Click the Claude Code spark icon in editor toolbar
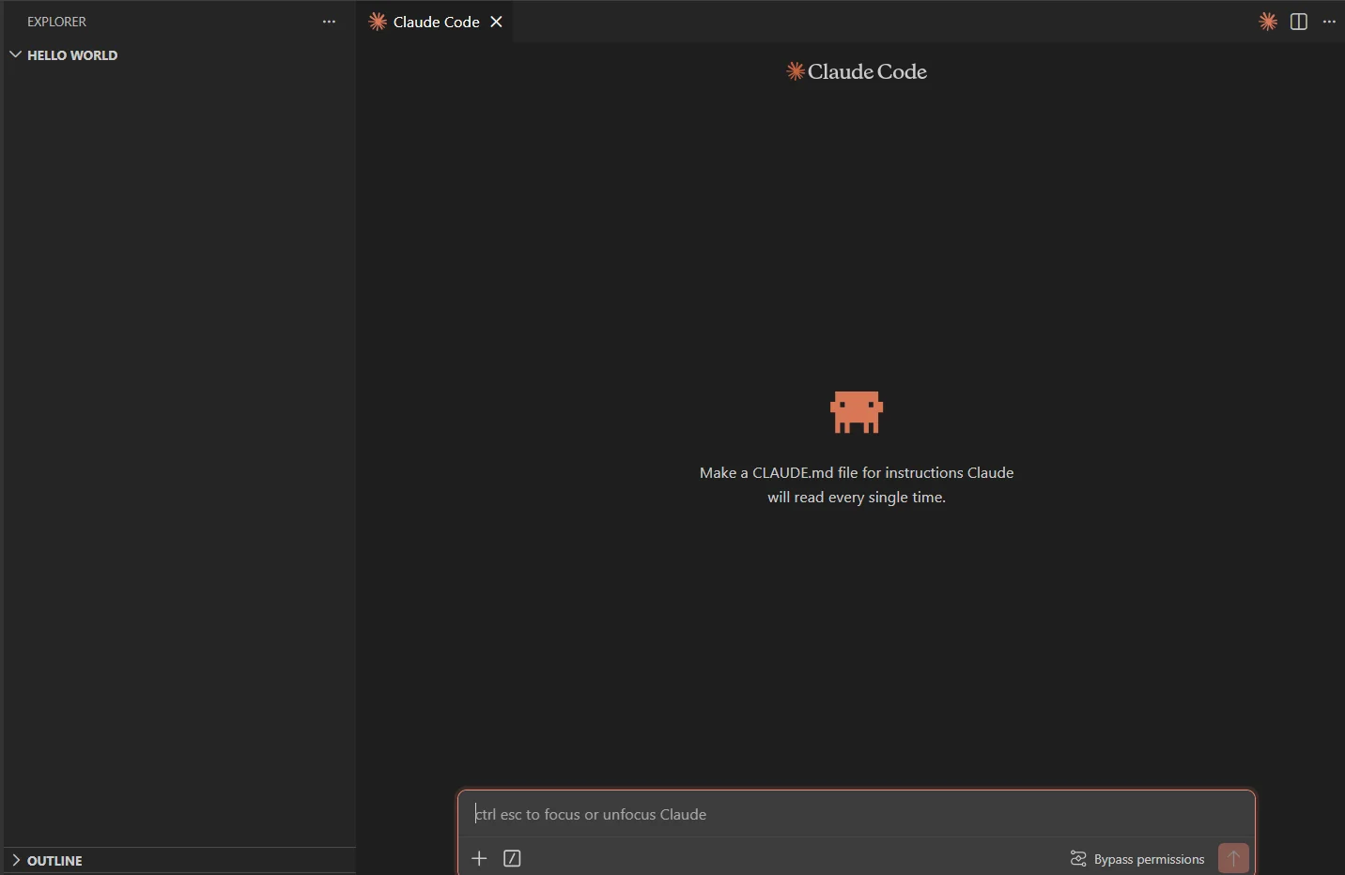Image resolution: width=1345 pixels, height=875 pixels. pyautogui.click(x=1268, y=22)
